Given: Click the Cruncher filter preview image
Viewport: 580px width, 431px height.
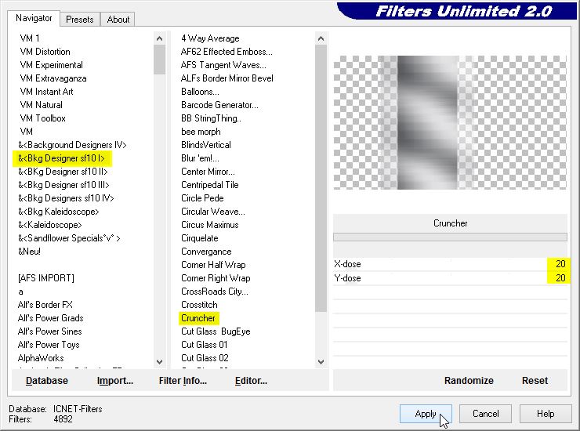Looking at the screenshot, I should [450, 122].
